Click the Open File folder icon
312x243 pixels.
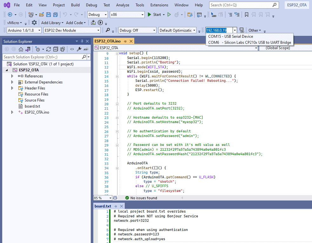click(41, 15)
